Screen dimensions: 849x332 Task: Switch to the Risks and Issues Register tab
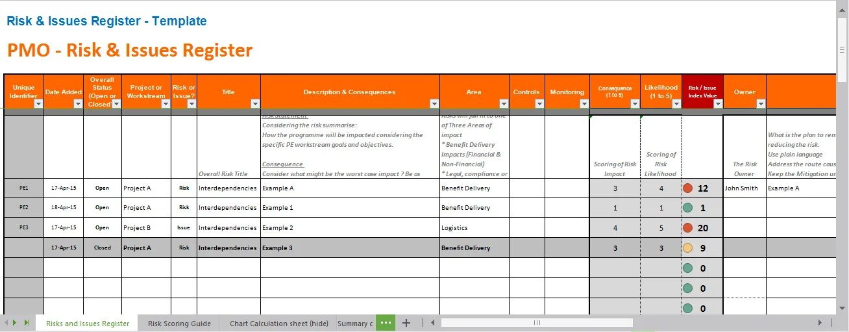[x=88, y=324]
